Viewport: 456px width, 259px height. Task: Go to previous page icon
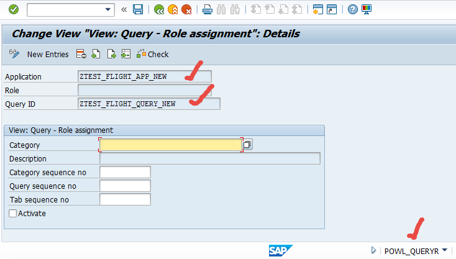coord(270,9)
